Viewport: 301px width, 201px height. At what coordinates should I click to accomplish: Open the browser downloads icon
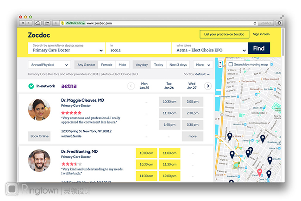(279, 23)
